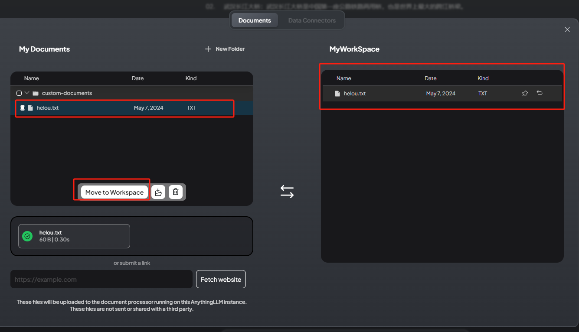Click the uploaded helou.txt 60 B card
579x332 pixels.
pyautogui.click(x=74, y=236)
